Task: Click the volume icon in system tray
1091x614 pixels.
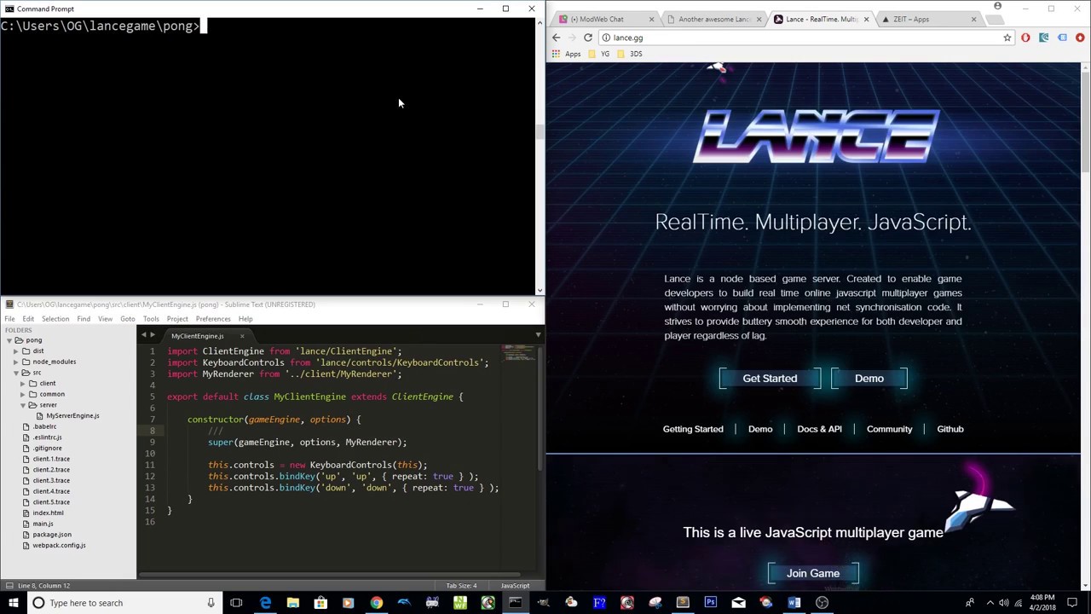Action: click(1002, 603)
